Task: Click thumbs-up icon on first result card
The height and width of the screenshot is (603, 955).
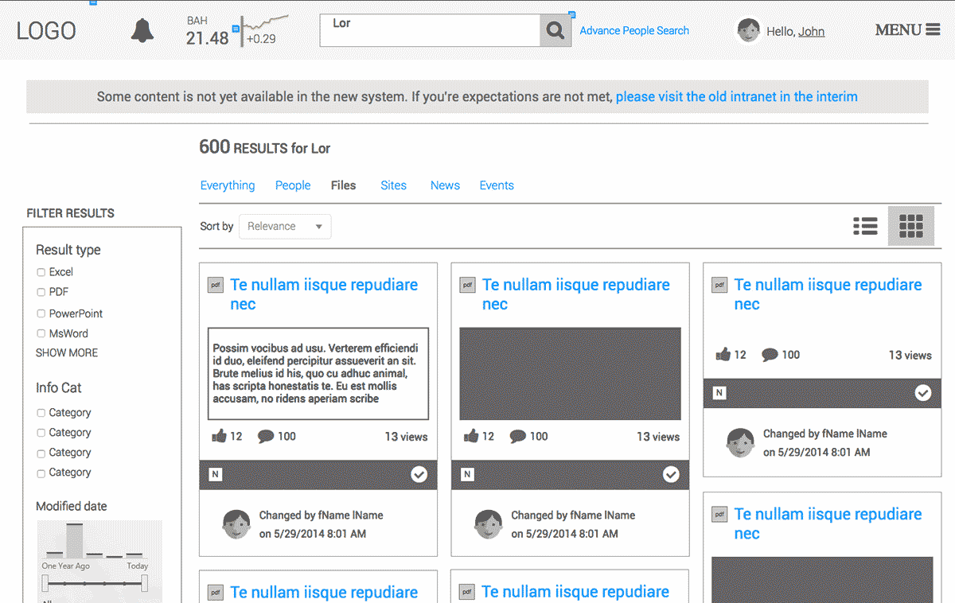Action: [220, 436]
